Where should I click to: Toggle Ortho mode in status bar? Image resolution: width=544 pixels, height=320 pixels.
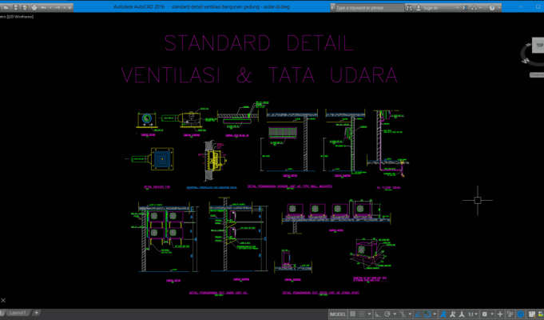(378, 314)
